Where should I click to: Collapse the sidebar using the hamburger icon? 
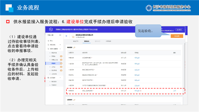(x=60, y=35)
